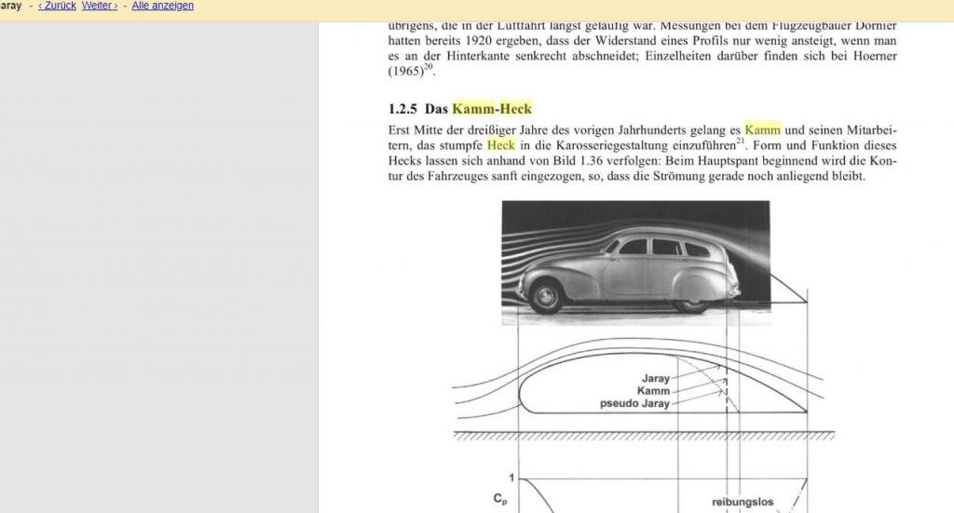Click the wind tunnel car photograph
Image resolution: width=954 pixels, height=513 pixels.
[635, 263]
